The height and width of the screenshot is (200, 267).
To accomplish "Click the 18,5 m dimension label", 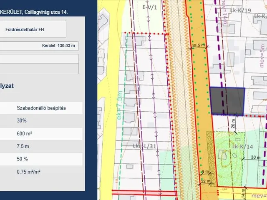I will click(x=198, y=45).
